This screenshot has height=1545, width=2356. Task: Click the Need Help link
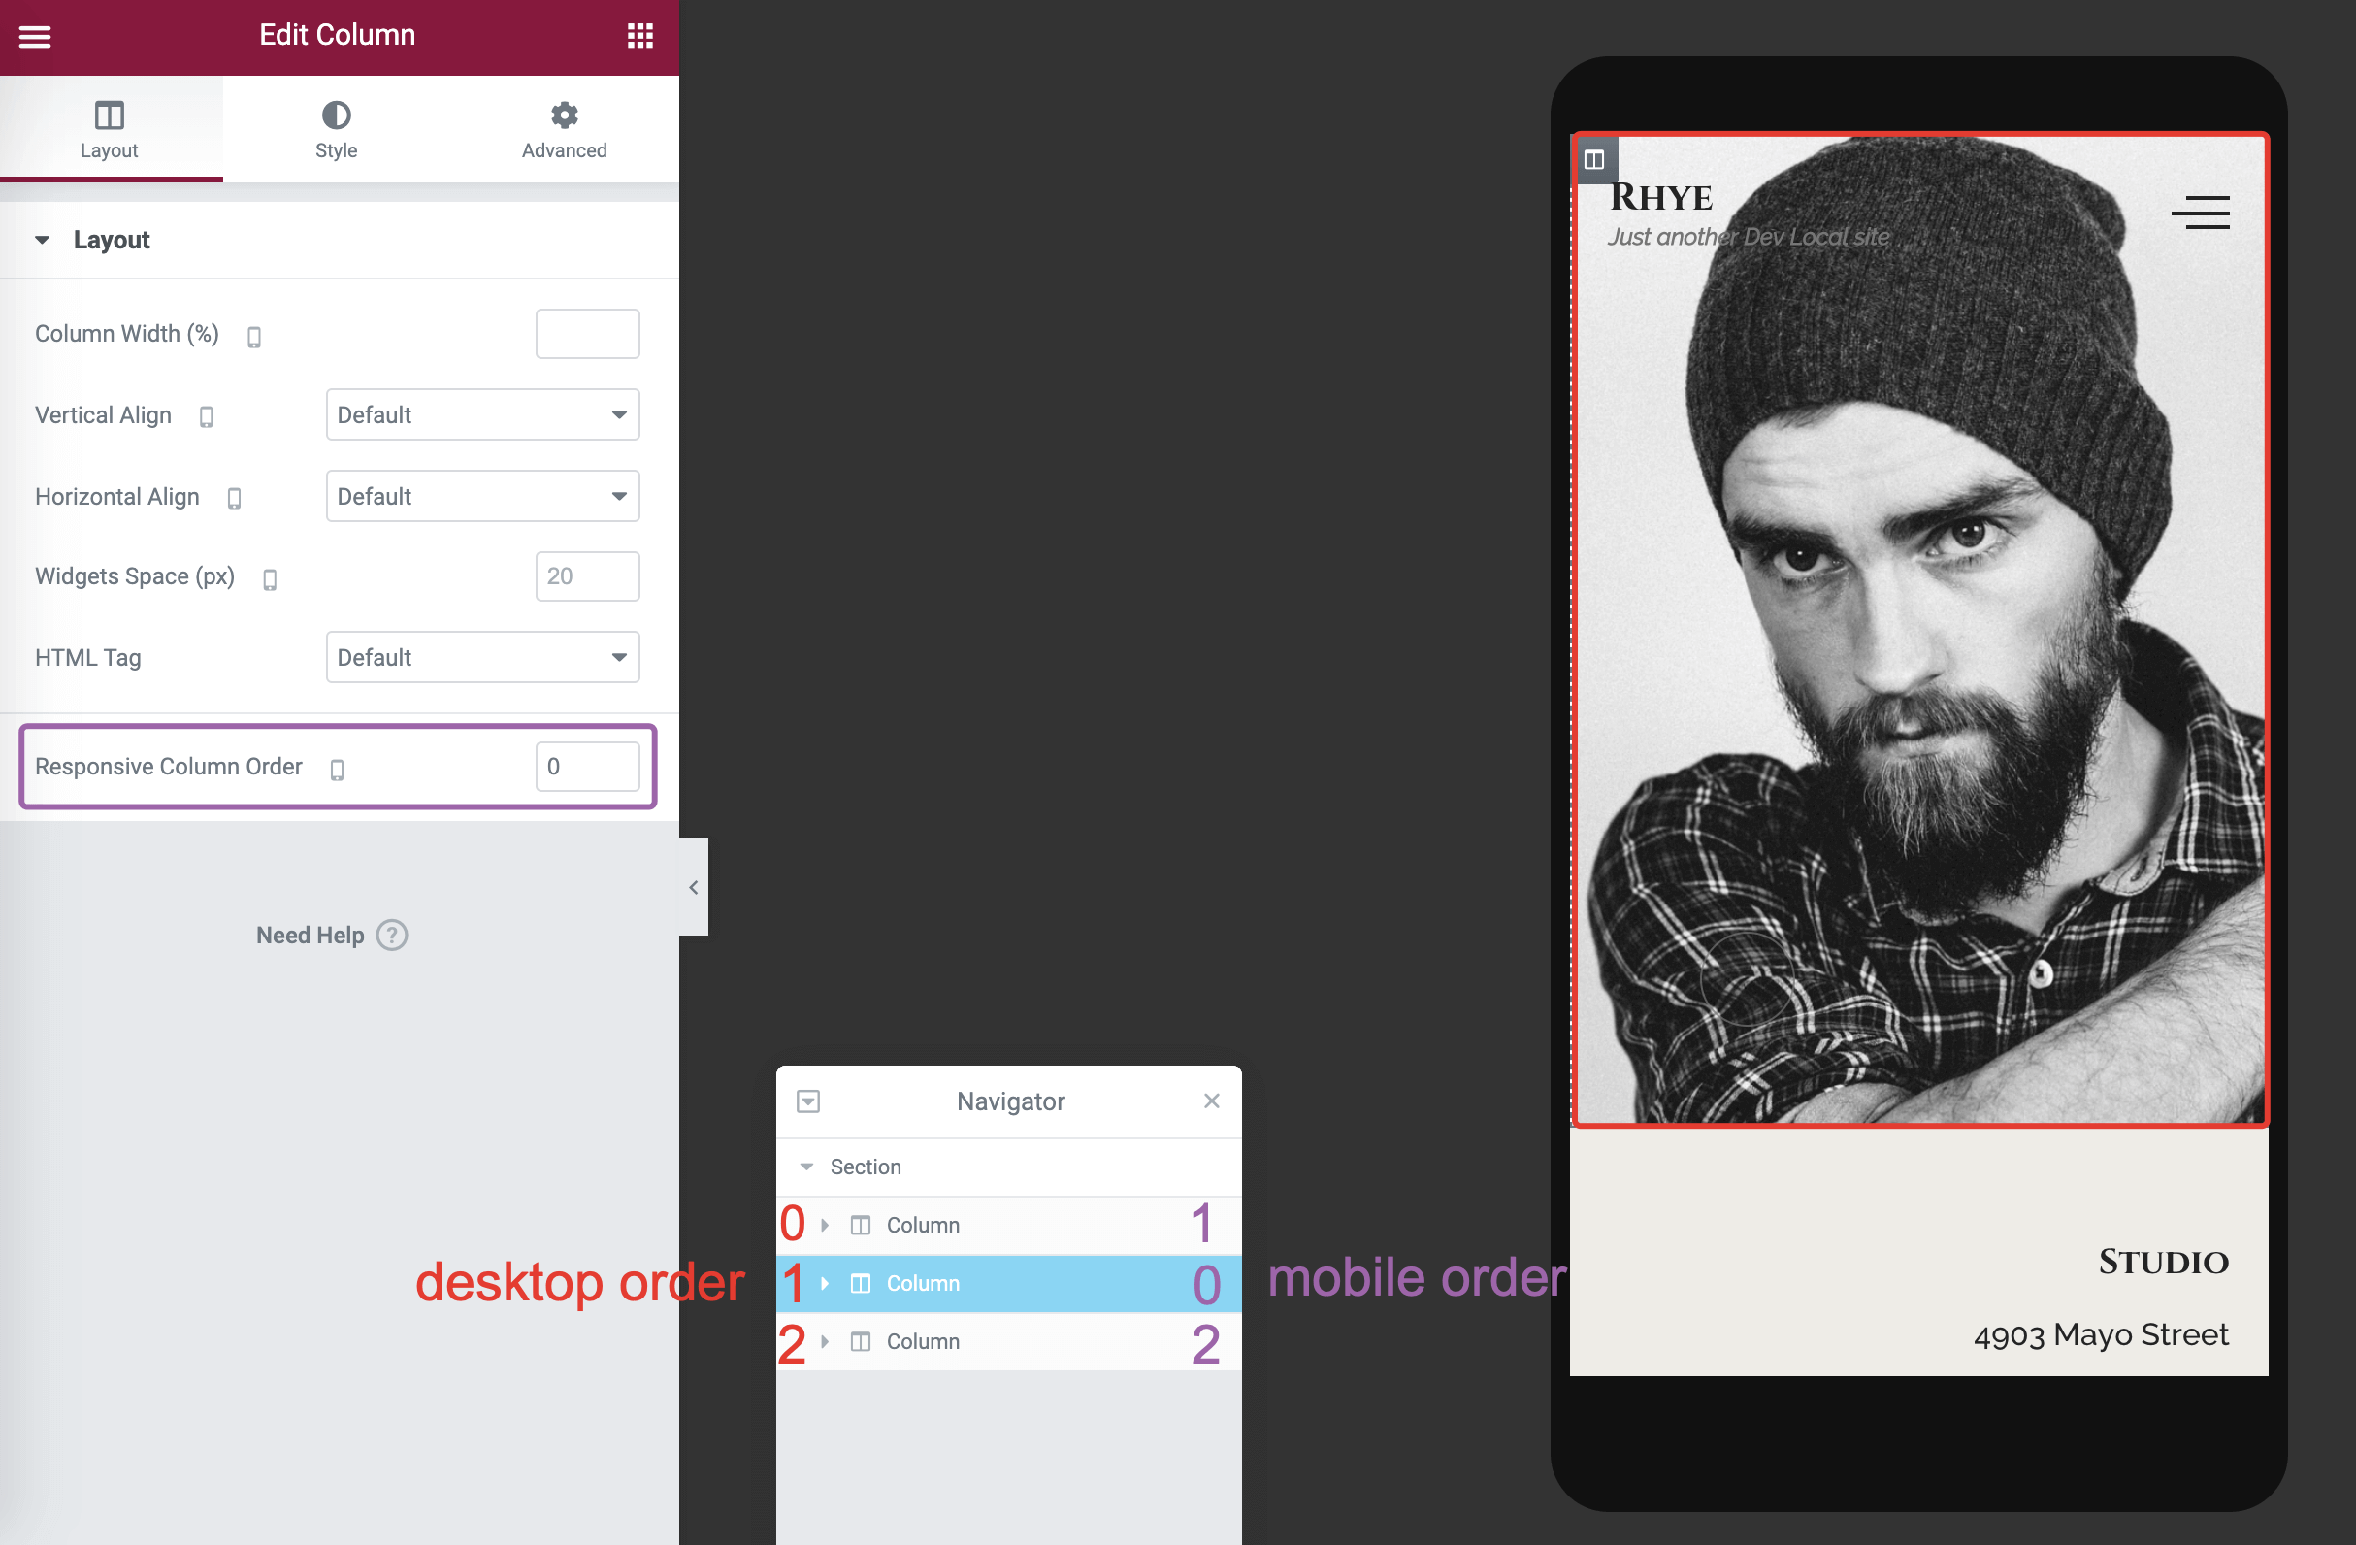pyautogui.click(x=310, y=936)
